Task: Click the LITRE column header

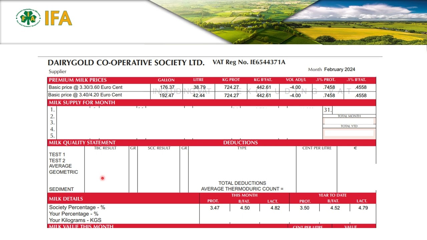Action: point(198,80)
